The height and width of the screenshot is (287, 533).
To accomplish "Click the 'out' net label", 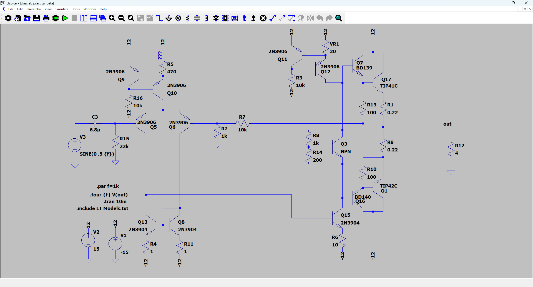I will (447, 124).
